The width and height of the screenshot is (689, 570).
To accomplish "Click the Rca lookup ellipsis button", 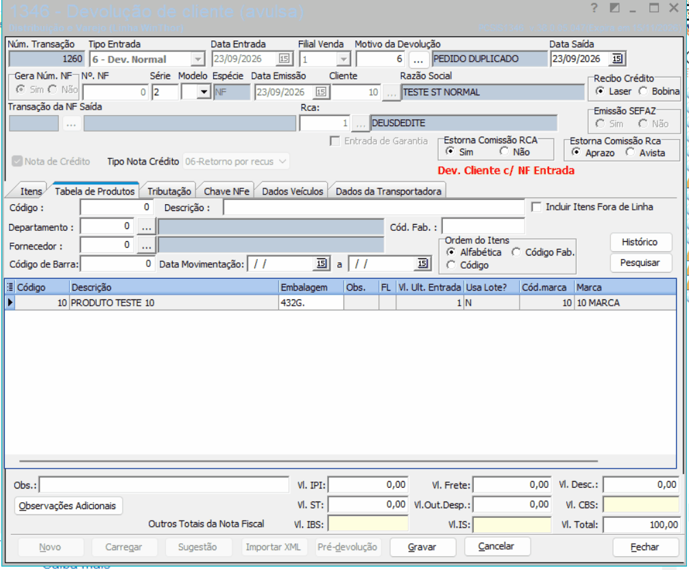I will (x=361, y=123).
